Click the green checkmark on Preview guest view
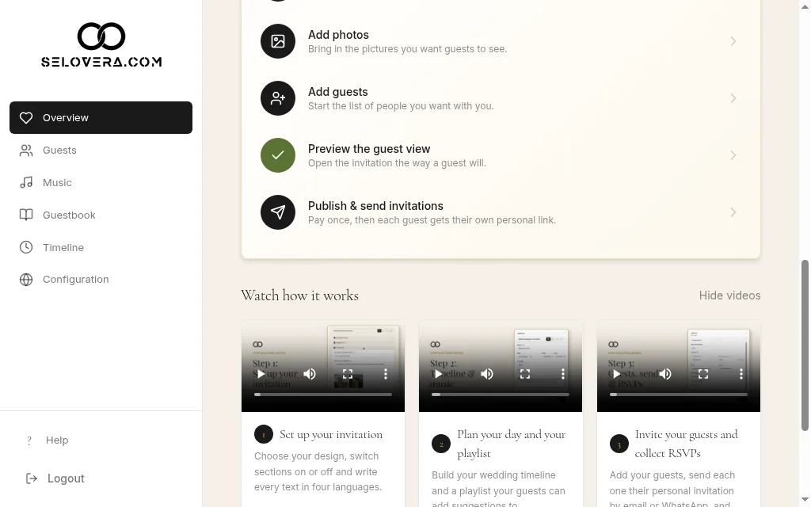 (278, 154)
